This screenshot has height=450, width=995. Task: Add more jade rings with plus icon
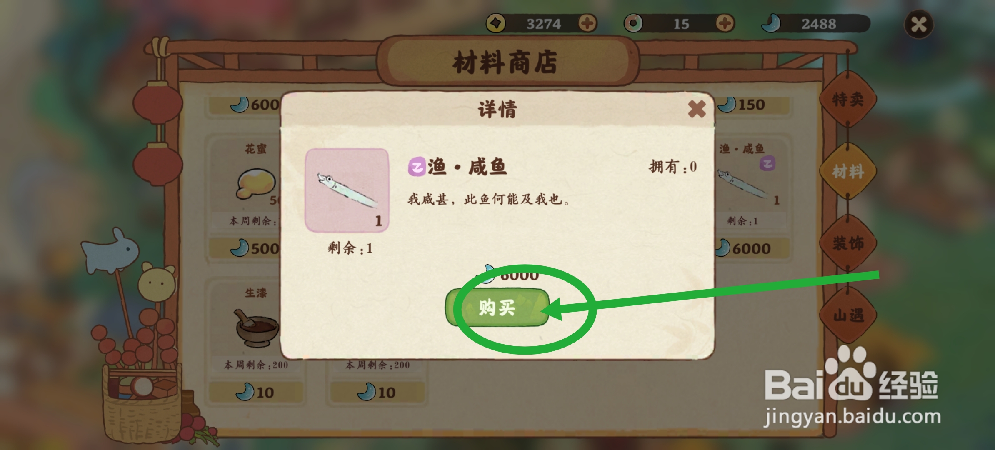coord(725,23)
